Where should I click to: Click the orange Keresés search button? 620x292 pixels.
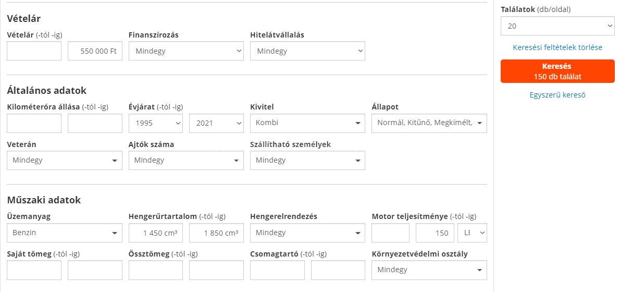coord(557,71)
